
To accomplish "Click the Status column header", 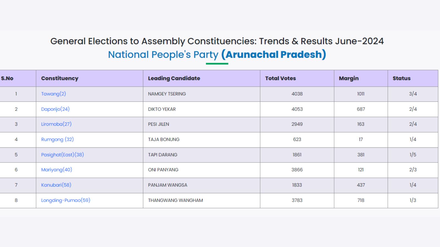I will point(401,78).
